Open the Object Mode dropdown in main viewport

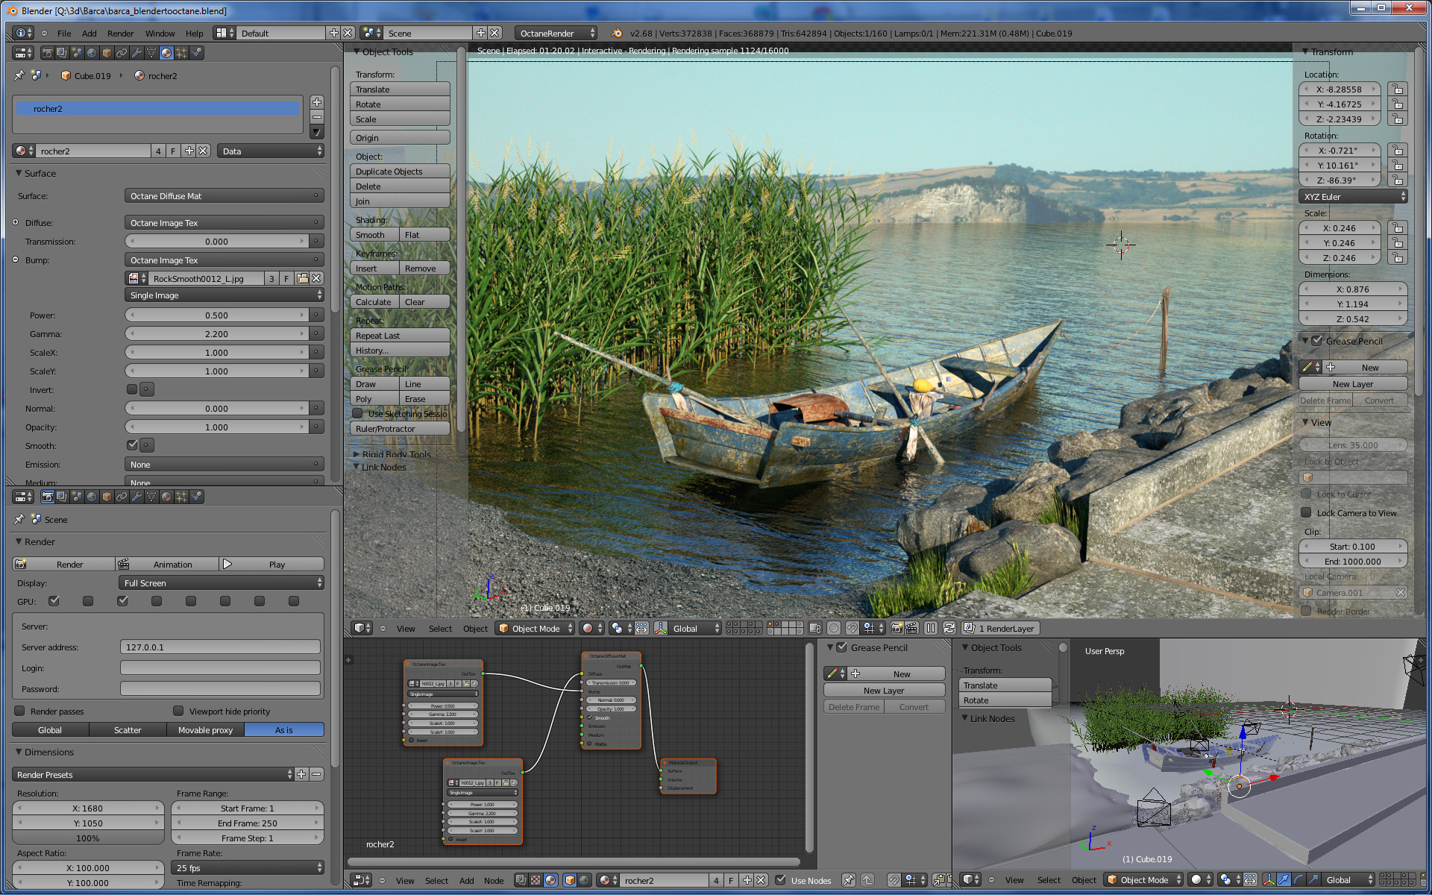click(x=536, y=628)
